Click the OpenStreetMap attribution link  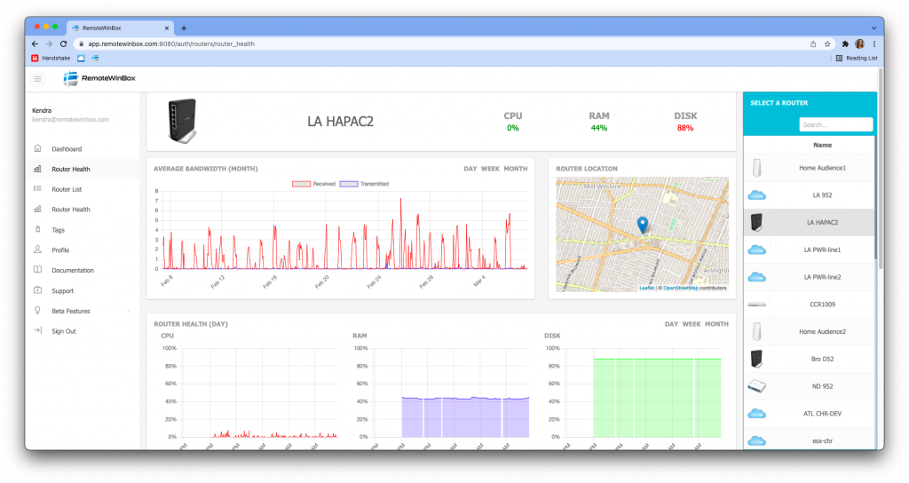[x=681, y=289]
